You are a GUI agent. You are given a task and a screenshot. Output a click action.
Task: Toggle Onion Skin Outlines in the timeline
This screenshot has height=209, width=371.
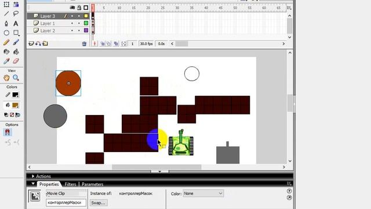pos(108,44)
